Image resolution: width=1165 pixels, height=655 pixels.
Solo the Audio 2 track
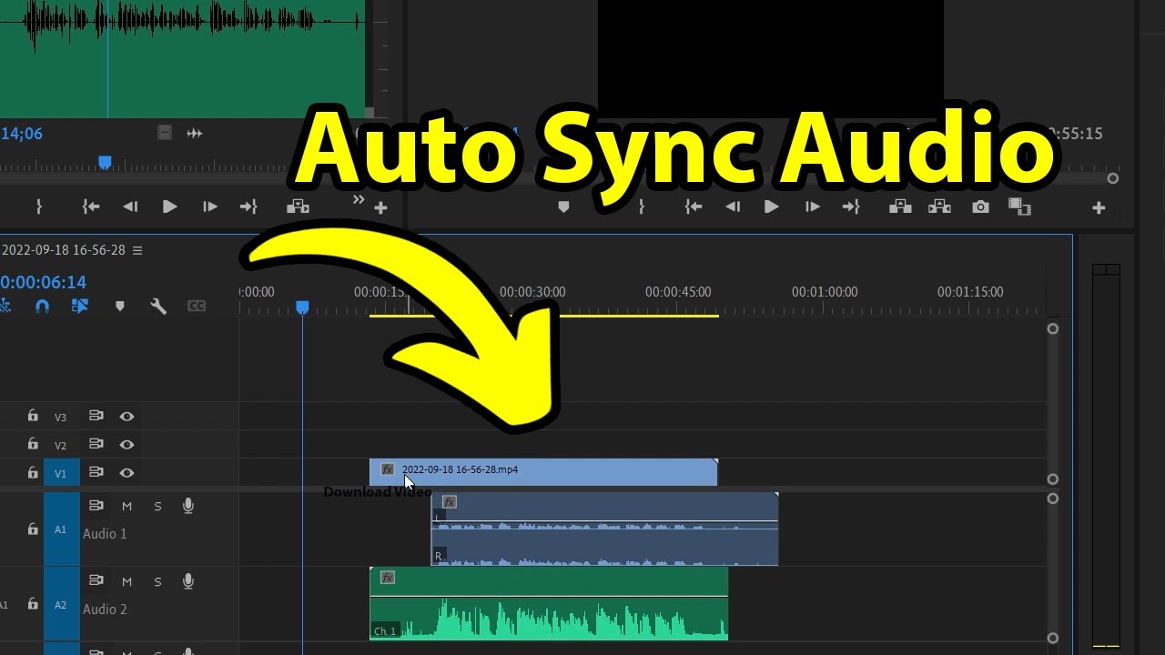click(x=157, y=581)
